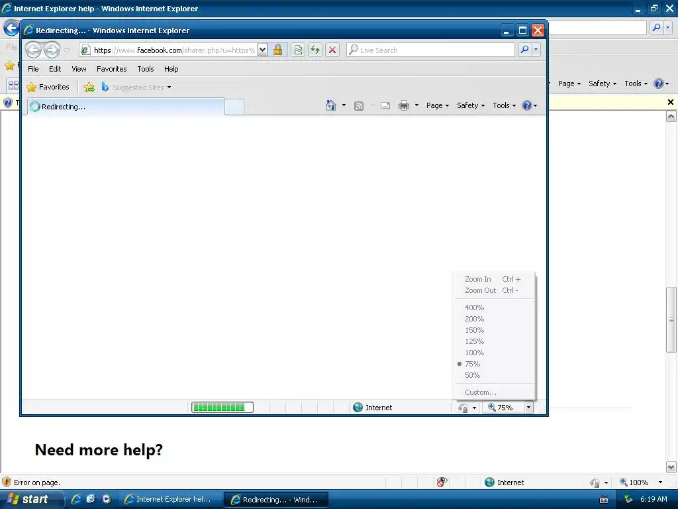Expand the search provider dropdown arrow

click(x=536, y=50)
